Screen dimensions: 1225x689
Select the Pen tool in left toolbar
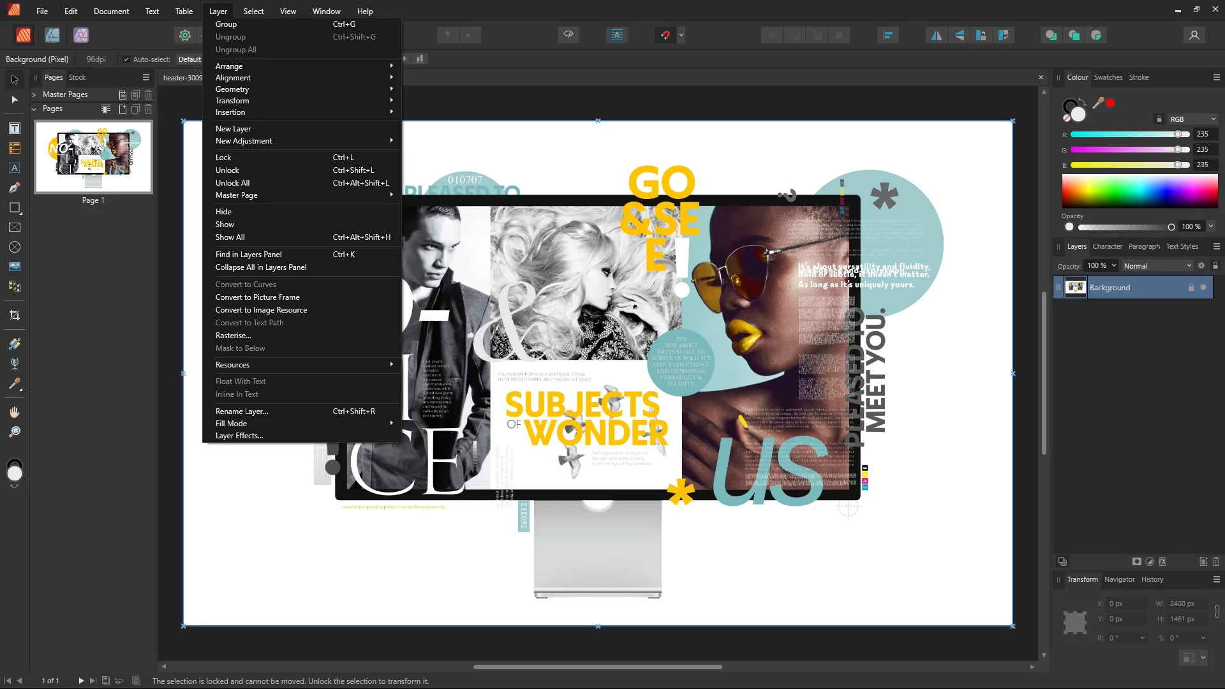pos(14,188)
